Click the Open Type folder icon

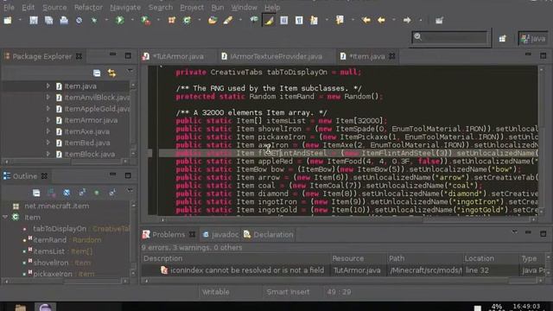point(213,20)
